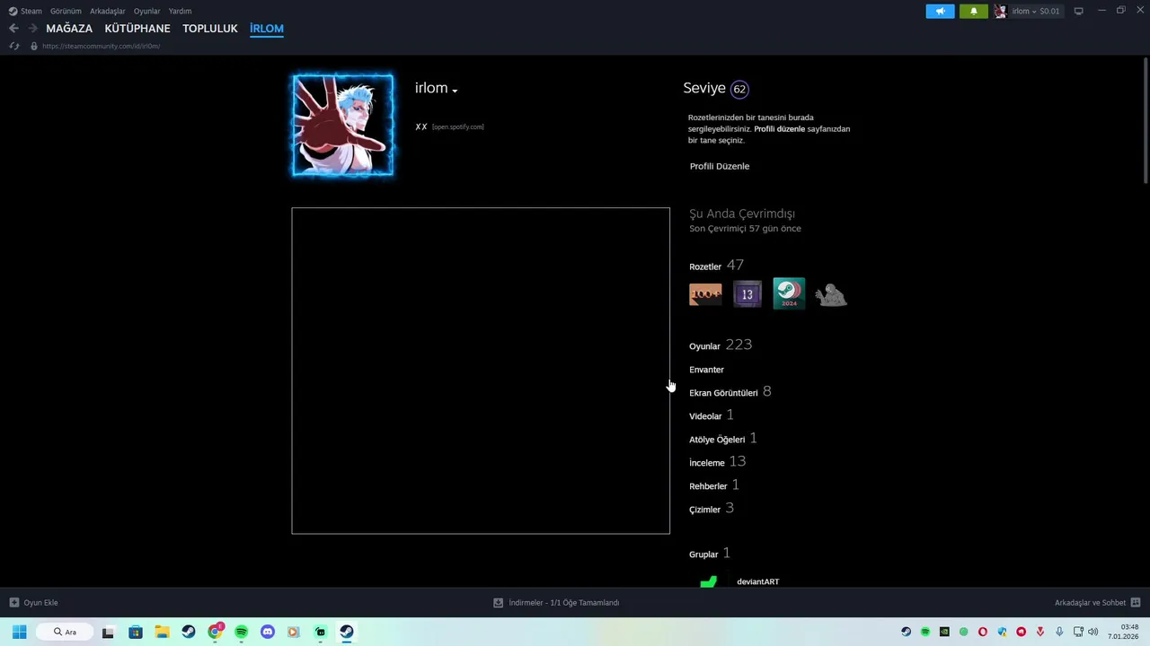Open the Steam announcements megaphone button

940,11
